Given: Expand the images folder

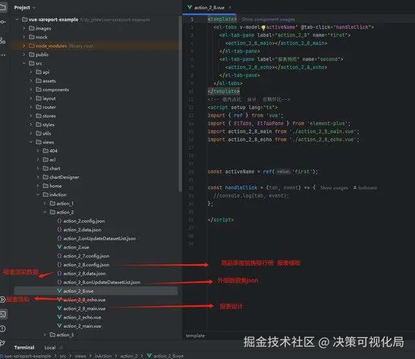Looking at the screenshot, I should click(x=24, y=29).
